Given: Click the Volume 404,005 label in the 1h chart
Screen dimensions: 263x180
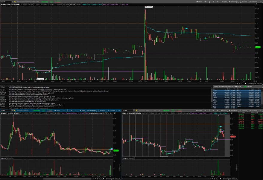Looking at the screenshot, I should (128, 158).
